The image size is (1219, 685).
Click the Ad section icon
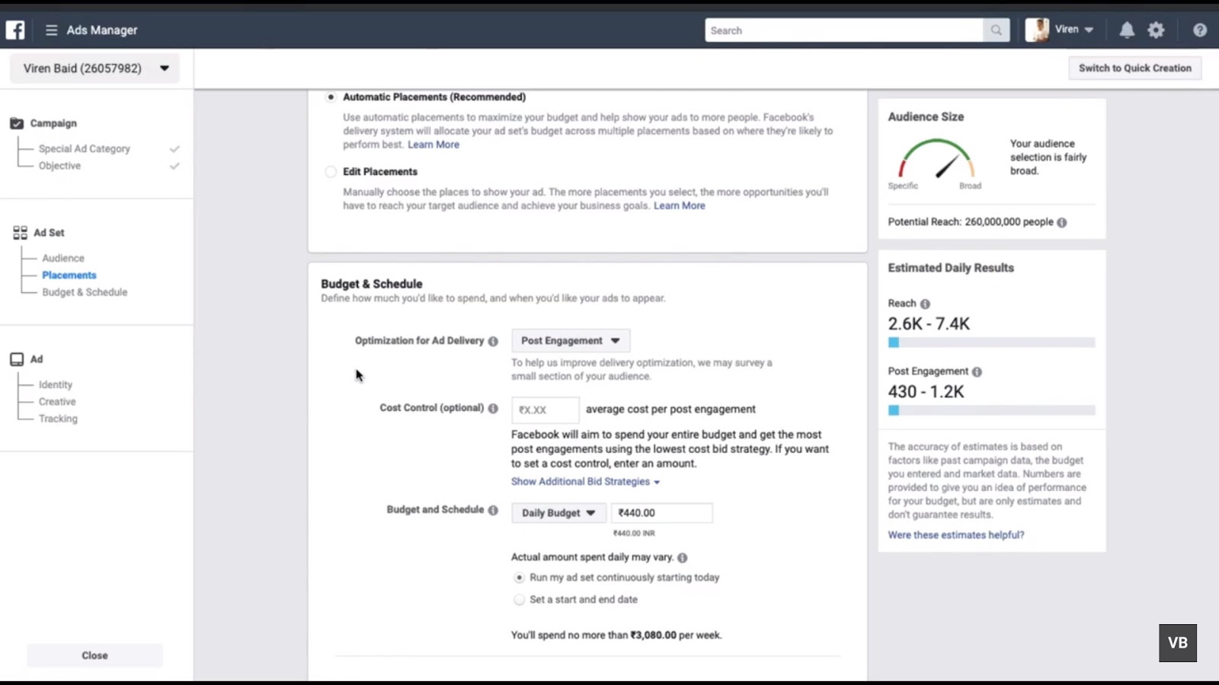point(17,359)
